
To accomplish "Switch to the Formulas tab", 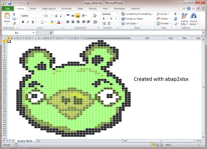I will point(67,9).
